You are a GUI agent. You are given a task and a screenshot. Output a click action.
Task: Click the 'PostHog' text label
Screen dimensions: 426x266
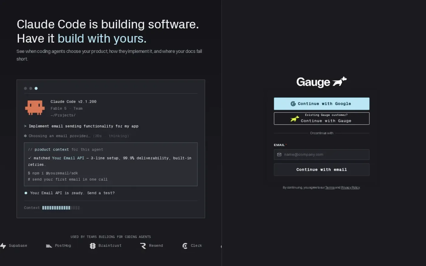(x=63, y=246)
